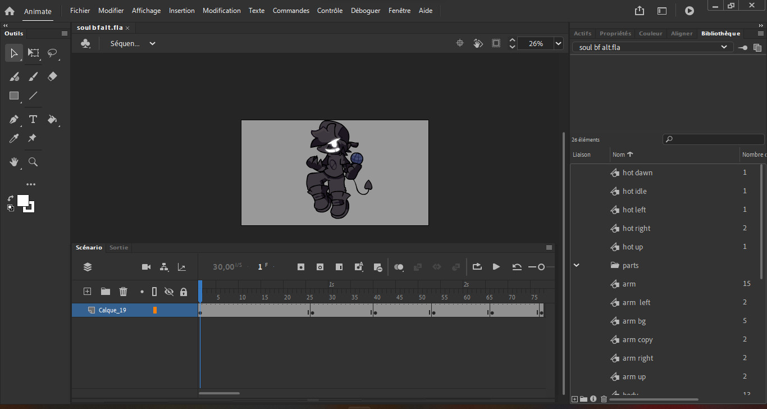Choose the Paint Bucket tool

tap(52, 119)
